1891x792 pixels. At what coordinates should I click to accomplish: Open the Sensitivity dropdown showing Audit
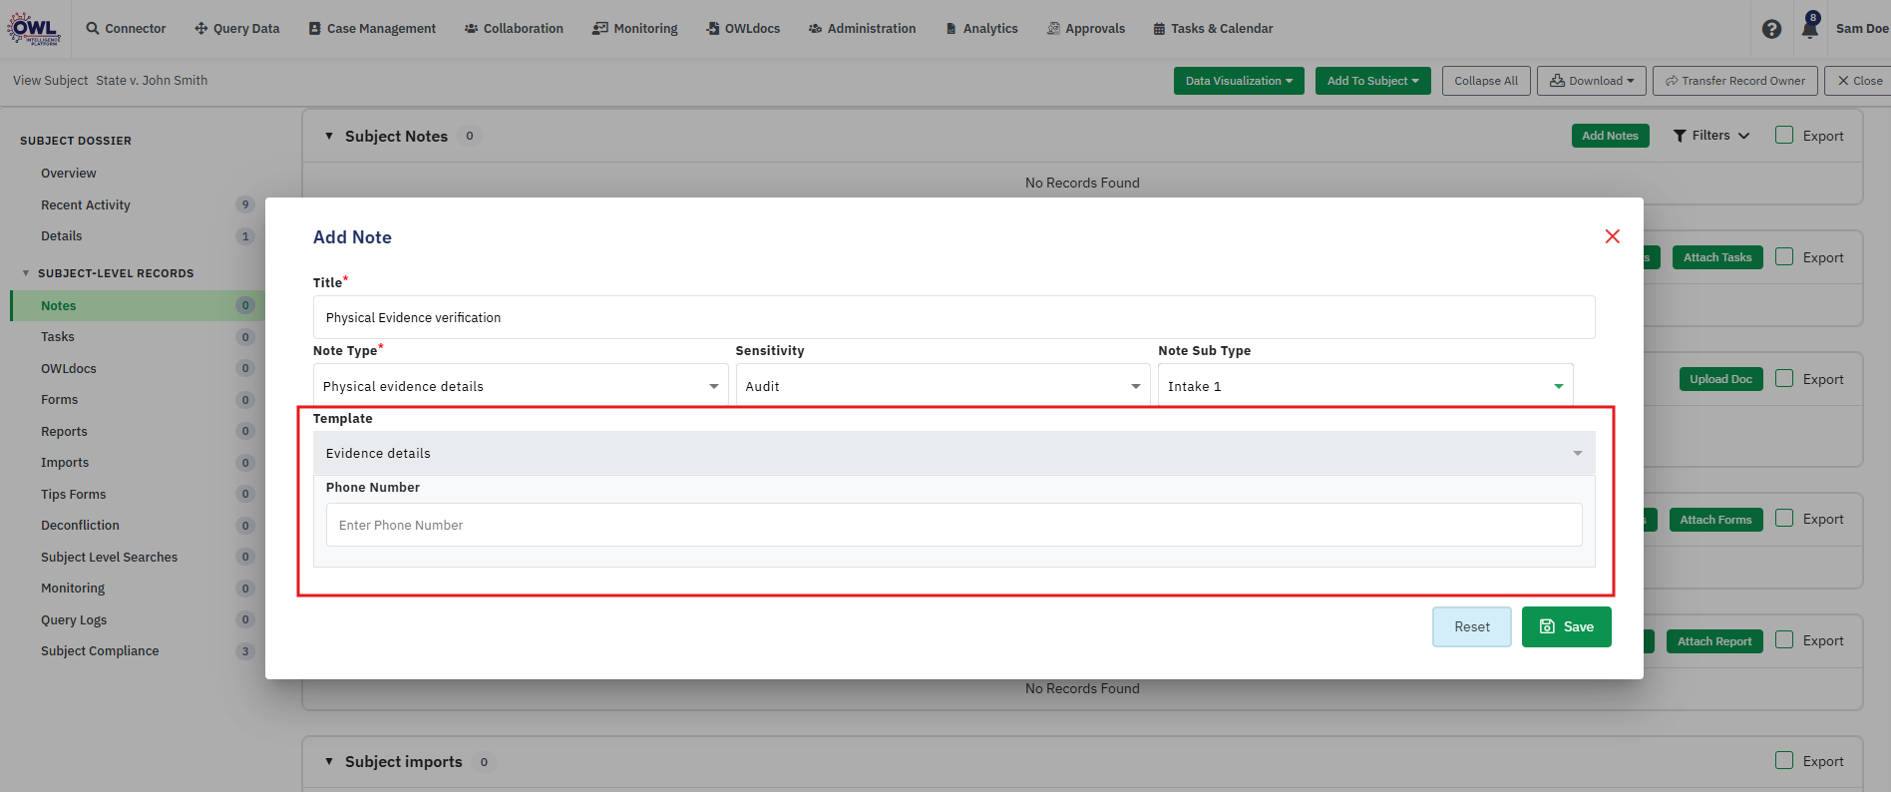943,386
